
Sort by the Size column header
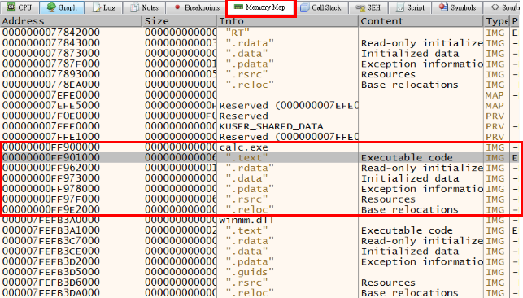(x=180, y=21)
